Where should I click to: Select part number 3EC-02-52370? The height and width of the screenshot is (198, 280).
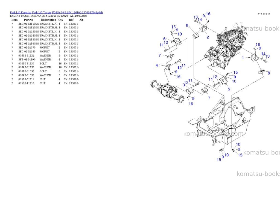pos(27,48)
